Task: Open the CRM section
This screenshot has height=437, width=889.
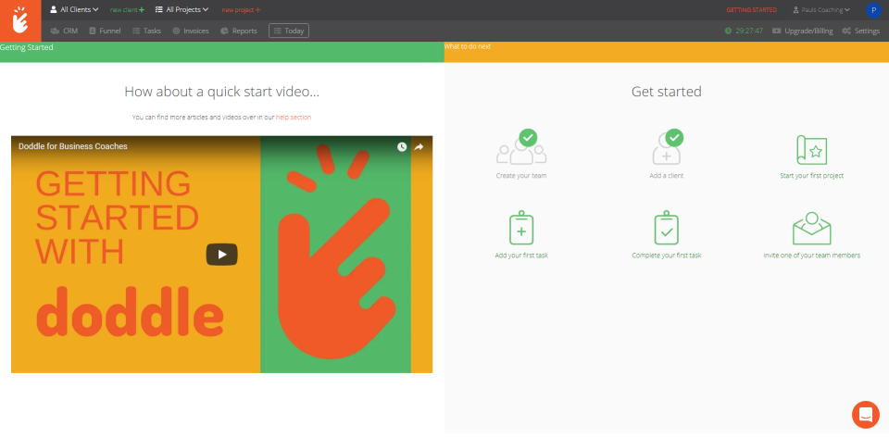Action: coord(64,31)
